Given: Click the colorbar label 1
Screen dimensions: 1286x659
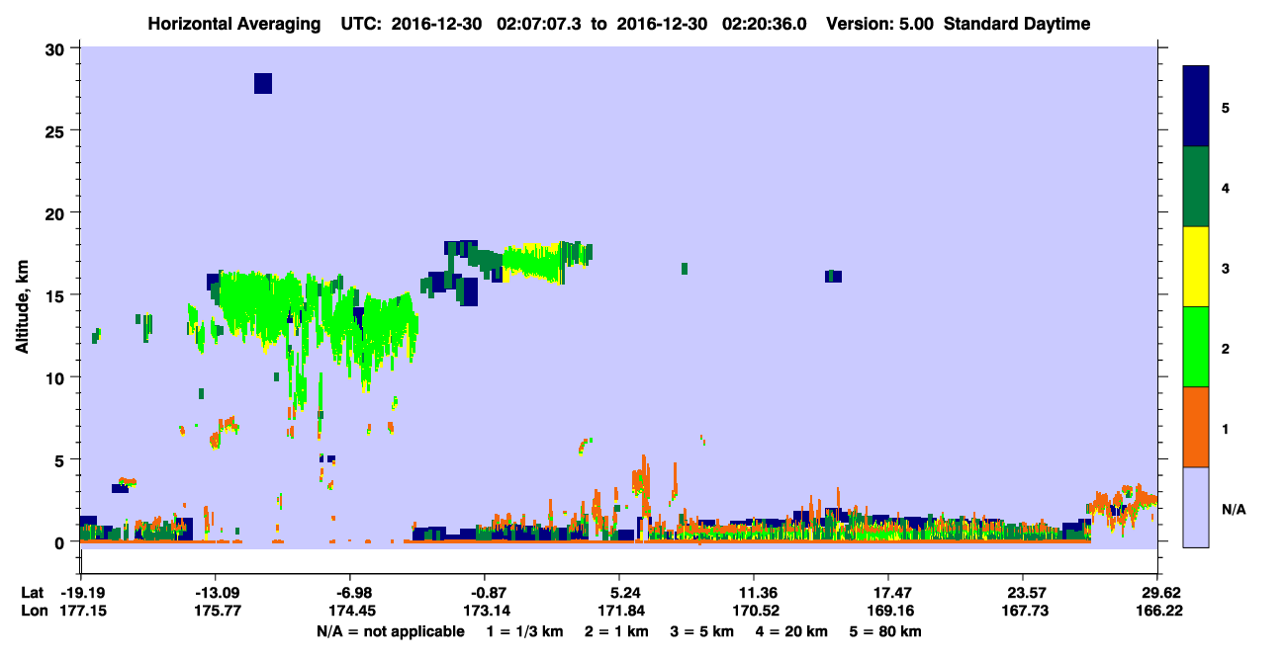Looking at the screenshot, I should tap(1225, 428).
